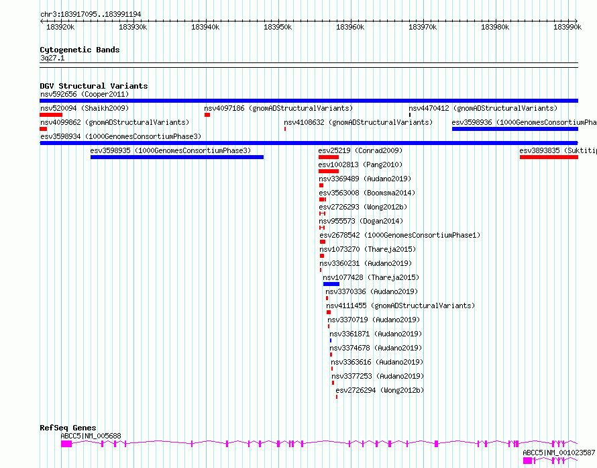Viewport: 597px width, 468px height.
Task: Open the ABCC5|NM_001023587 gene label
Action: pyautogui.click(x=559, y=453)
